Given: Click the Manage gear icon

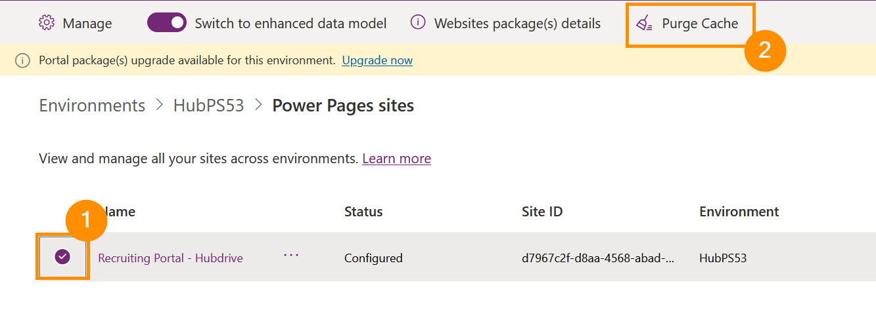Looking at the screenshot, I should pyautogui.click(x=47, y=23).
